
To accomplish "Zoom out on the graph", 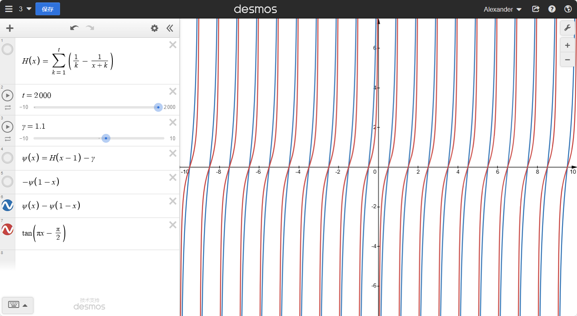I will coord(567,60).
